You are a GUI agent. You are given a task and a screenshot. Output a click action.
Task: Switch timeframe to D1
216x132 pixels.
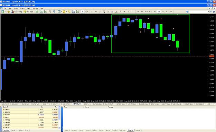click(163, 12)
